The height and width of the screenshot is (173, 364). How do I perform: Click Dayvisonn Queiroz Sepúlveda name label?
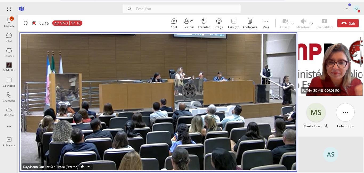coord(51,167)
